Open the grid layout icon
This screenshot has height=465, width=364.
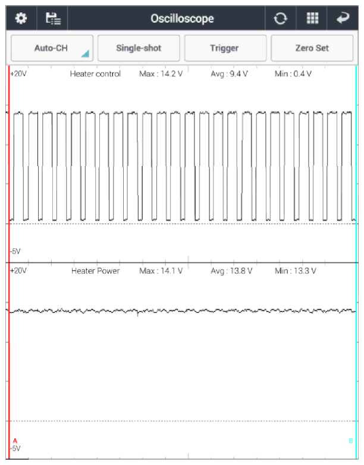[x=312, y=18]
